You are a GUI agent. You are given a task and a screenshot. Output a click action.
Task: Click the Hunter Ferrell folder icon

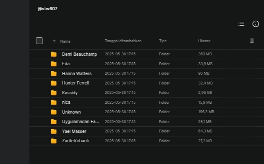54,83
